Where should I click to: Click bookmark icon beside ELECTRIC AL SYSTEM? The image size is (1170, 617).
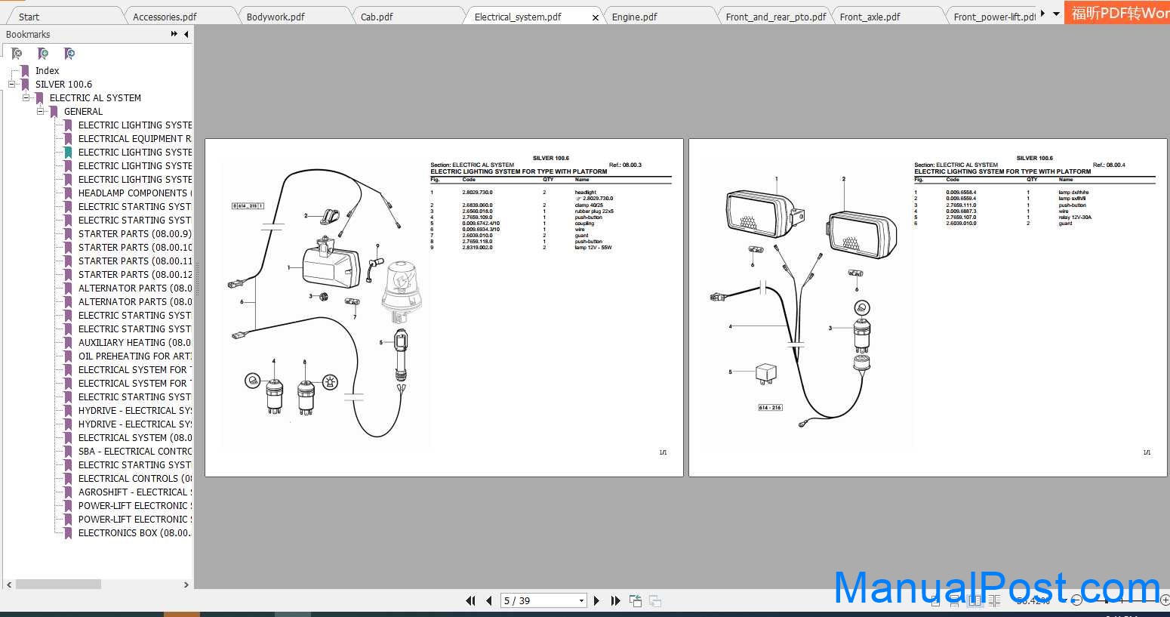point(39,98)
